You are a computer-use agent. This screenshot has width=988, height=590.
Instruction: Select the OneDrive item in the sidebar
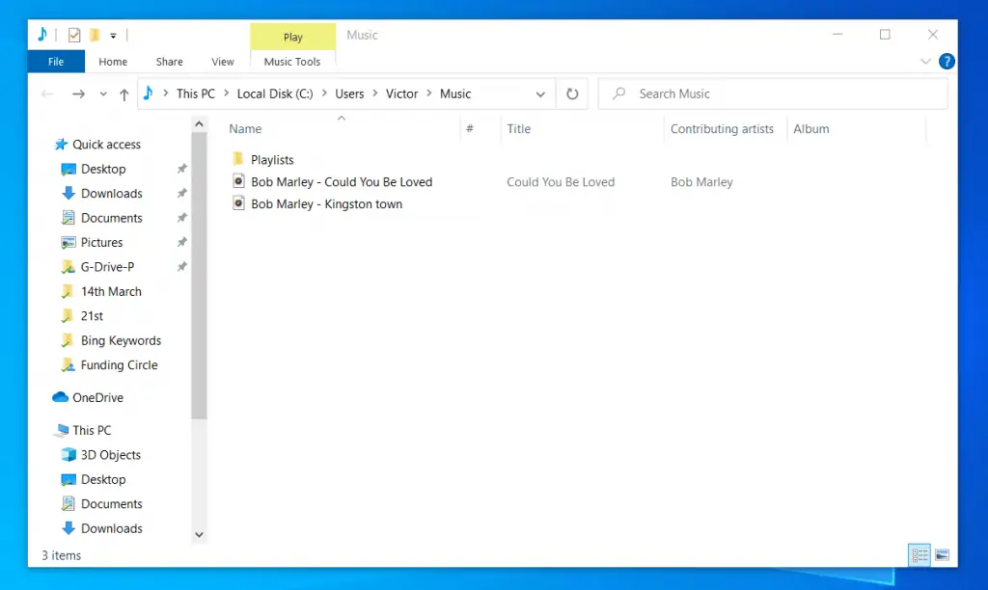point(96,397)
